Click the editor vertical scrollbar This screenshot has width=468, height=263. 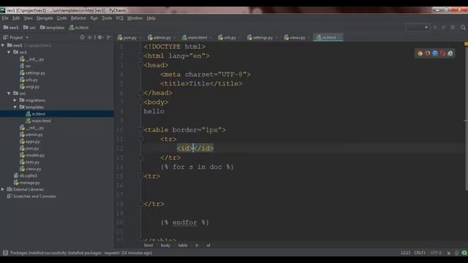[467, 119]
